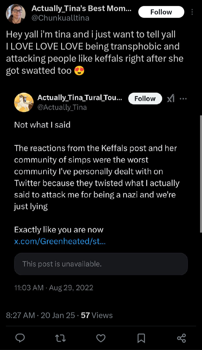Screen dimensions: 202x350
Task: Repost this tweet using the retweet icon
Action: click(x=60, y=338)
